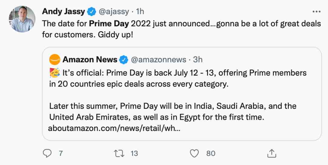328x165 pixels.
Task: Click the share upload icon
Action: click(271, 153)
